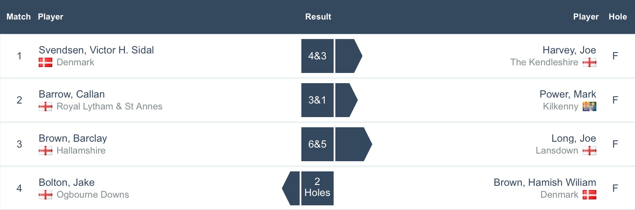Click England flag beside Ogbourne Downs
This screenshot has width=635, height=210.
pyautogui.click(x=45, y=195)
